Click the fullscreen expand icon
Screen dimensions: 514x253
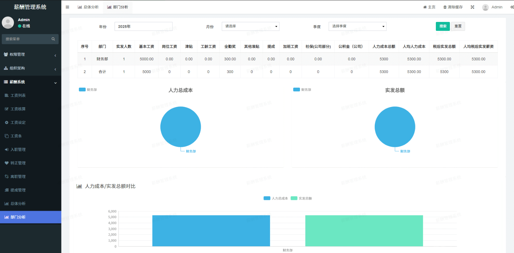coord(472,7)
